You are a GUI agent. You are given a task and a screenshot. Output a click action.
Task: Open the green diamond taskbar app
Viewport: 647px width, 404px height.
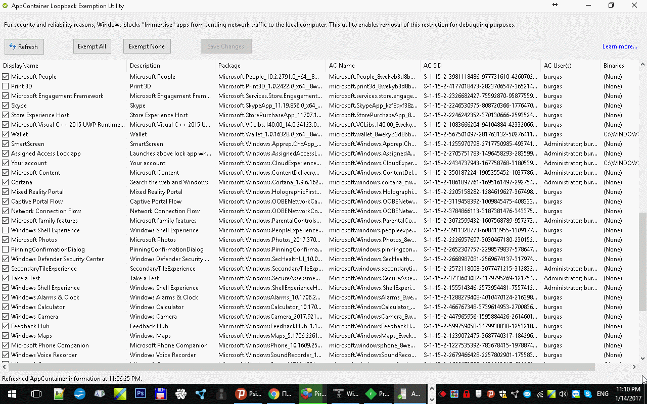click(x=377, y=394)
